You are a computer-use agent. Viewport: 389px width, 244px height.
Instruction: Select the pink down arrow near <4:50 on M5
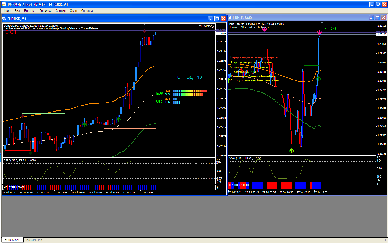pyautogui.click(x=319, y=33)
